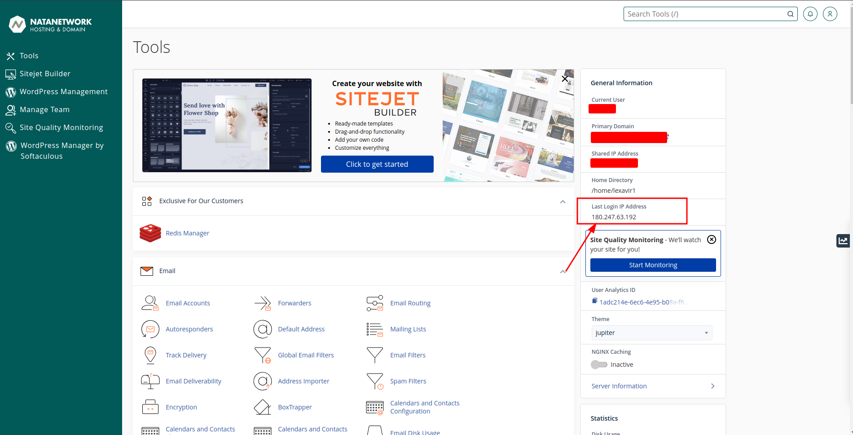Click the Email Routing icon
The height and width of the screenshot is (435, 853).
point(375,303)
